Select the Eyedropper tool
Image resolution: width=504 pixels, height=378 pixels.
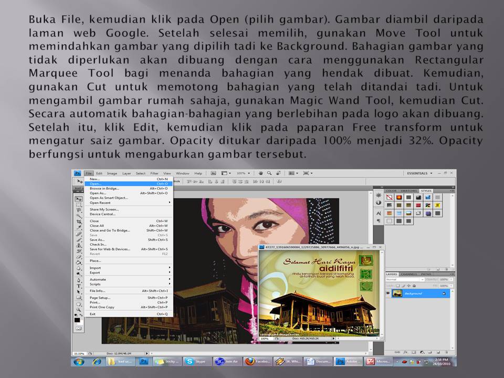coord(79,227)
